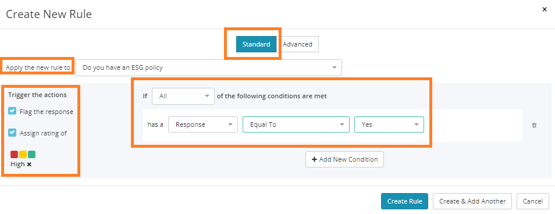Expand the Response type dropdown

point(203,124)
